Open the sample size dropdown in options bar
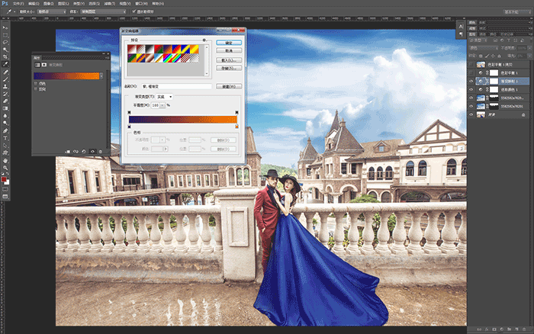Viewport: 534px width, 334px height. tap(51, 11)
